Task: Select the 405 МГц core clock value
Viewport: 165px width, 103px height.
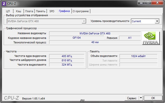Action: 67,56
